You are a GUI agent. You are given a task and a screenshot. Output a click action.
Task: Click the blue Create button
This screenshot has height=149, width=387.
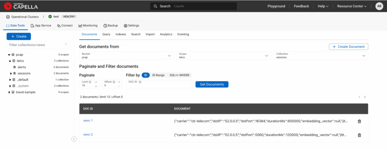(x=19, y=36)
